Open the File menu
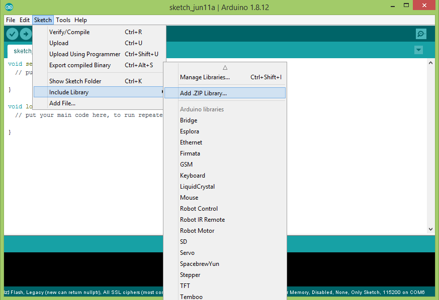This screenshot has width=439, height=300. [x=11, y=20]
